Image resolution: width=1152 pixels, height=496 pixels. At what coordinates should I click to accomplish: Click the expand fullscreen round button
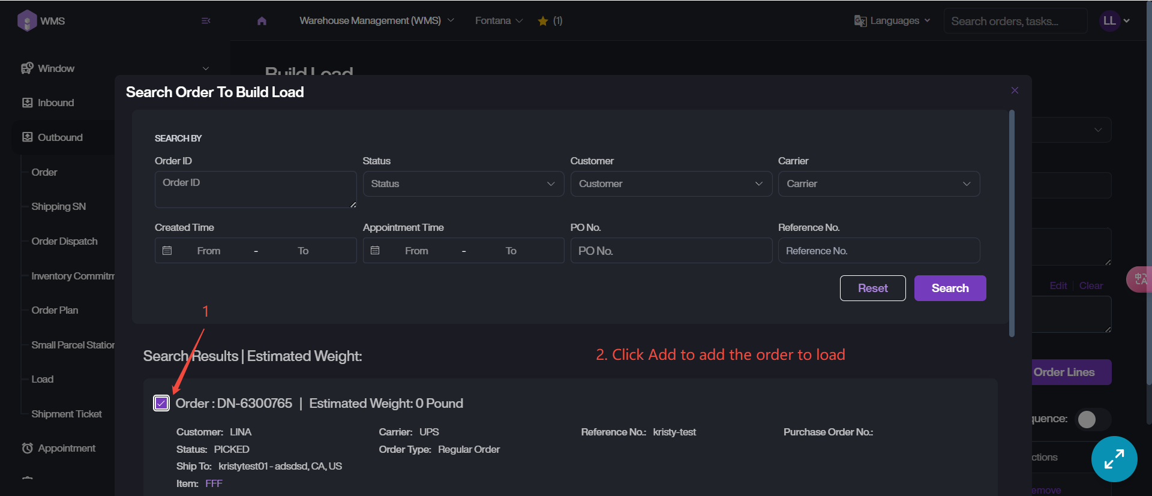coord(1114,459)
